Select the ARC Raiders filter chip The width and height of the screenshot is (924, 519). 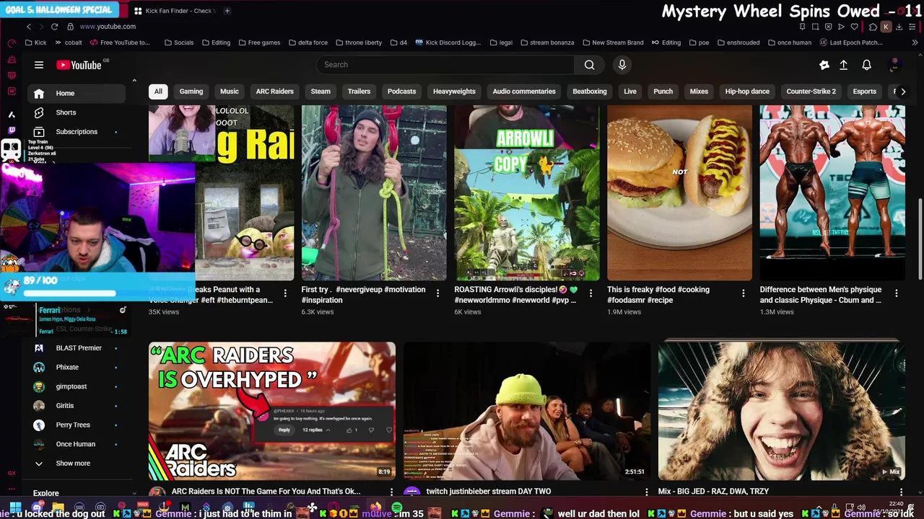pyautogui.click(x=274, y=92)
